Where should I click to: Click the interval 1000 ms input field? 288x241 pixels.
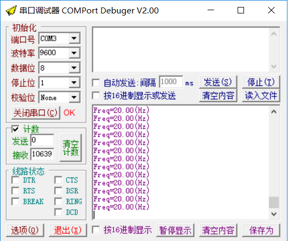(171, 82)
